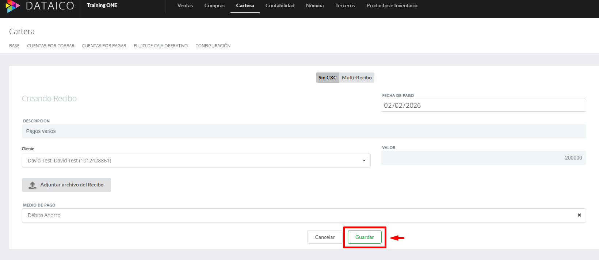Image resolution: width=599 pixels, height=260 pixels.
Task: Clear the Débito Ahorro payment method
Action: tap(579, 215)
